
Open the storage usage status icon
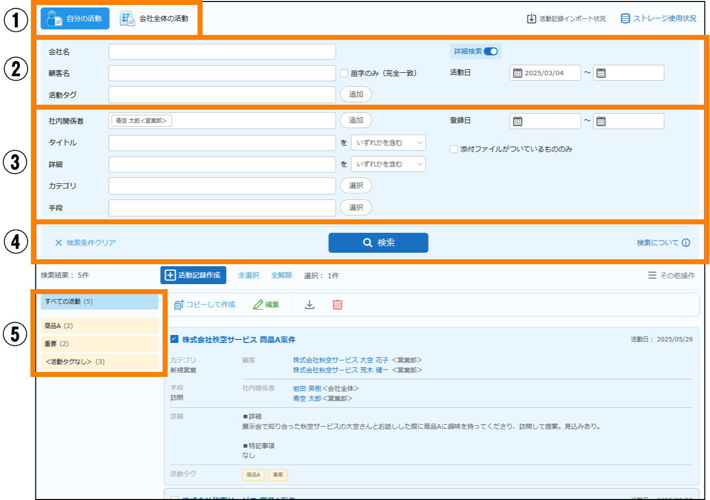point(625,18)
